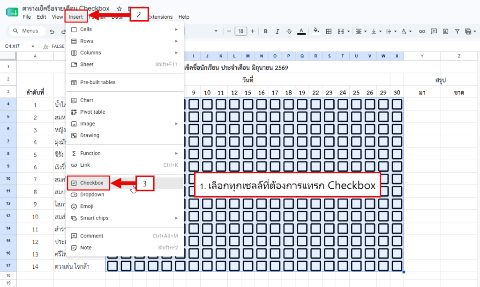The width and height of the screenshot is (480, 287).
Task: Toggle bold formatting
Action: tap(265, 31)
